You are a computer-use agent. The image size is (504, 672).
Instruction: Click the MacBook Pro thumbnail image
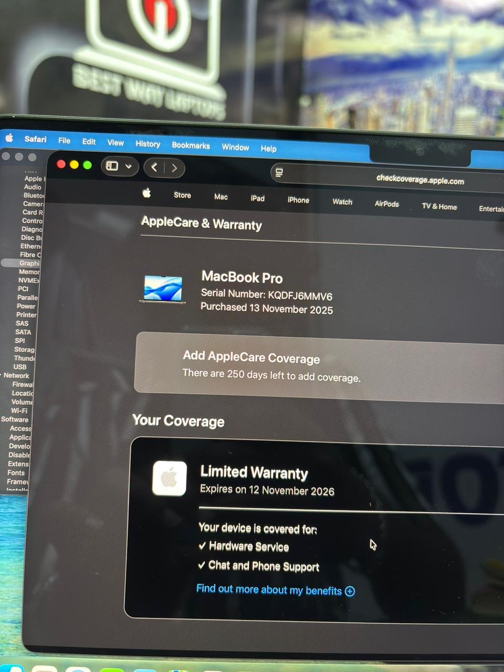[x=163, y=289]
